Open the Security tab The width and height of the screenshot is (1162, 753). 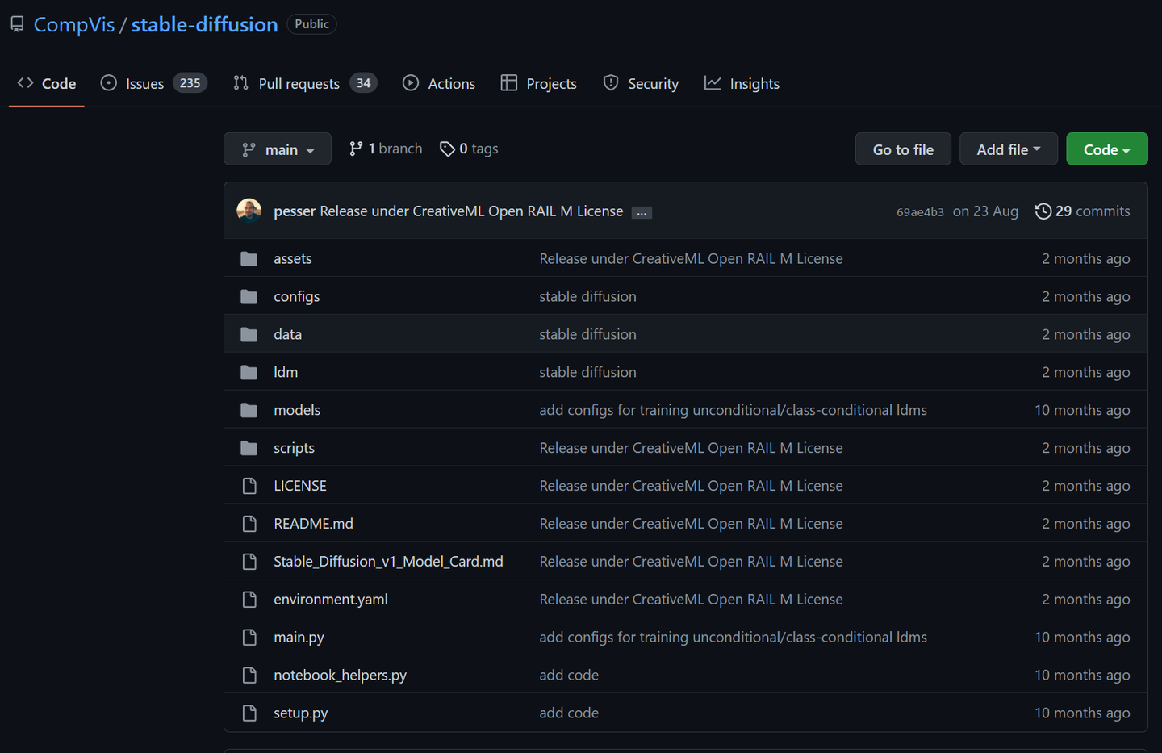641,83
